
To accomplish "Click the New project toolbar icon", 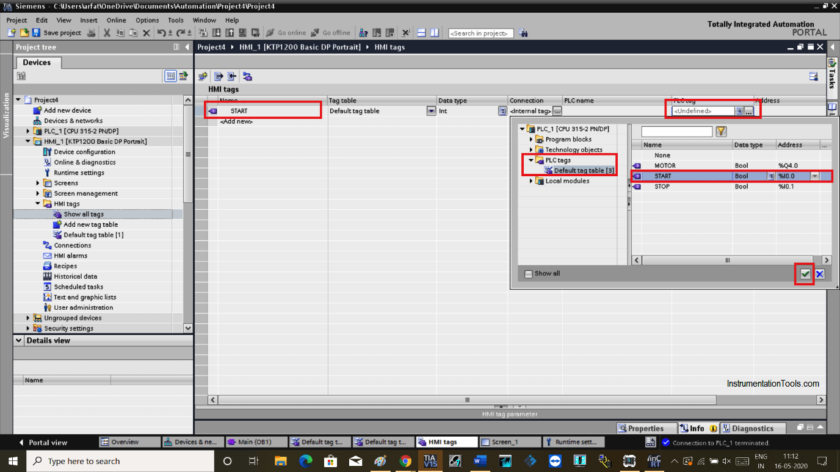I will (x=12, y=33).
